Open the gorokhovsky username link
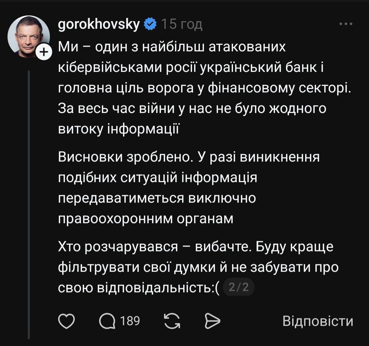Image resolution: width=369 pixels, height=346 pixels. click(99, 24)
